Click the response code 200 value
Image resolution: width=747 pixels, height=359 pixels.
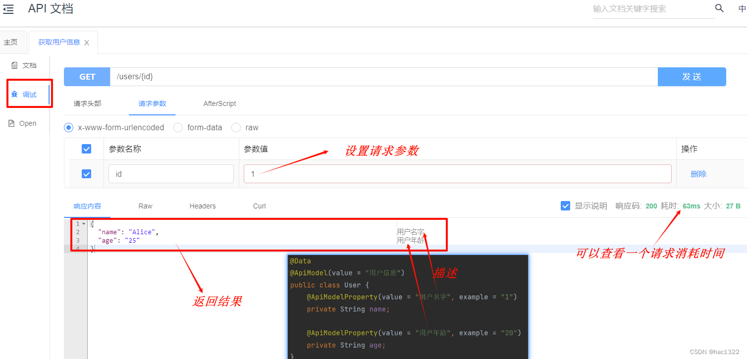click(x=651, y=206)
